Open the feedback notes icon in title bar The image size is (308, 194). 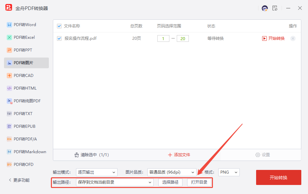pos(275,8)
